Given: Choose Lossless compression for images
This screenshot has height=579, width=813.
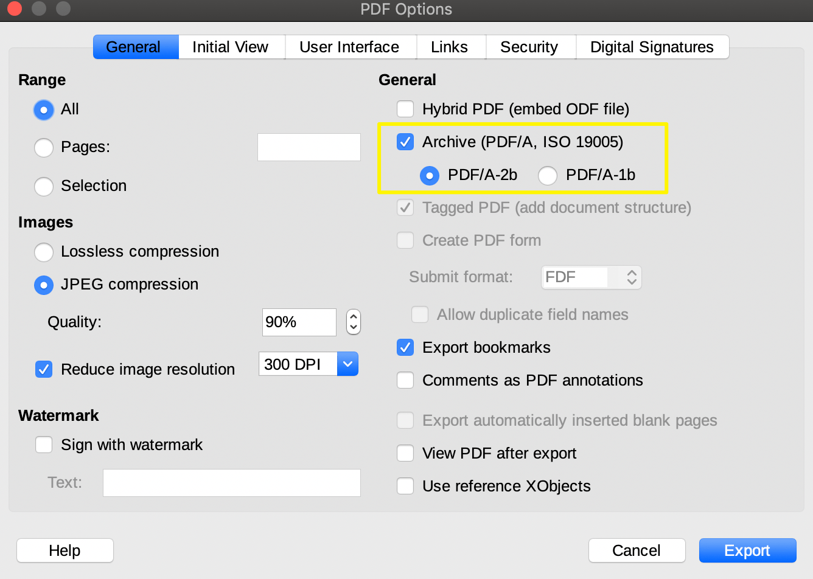Looking at the screenshot, I should click(x=44, y=252).
